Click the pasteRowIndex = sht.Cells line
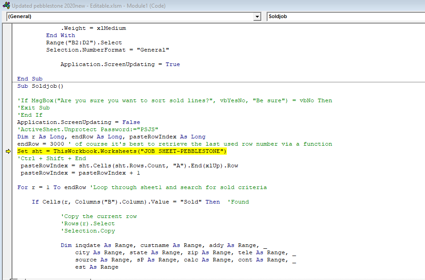The height and width of the screenshot is (280, 425). click(129, 166)
